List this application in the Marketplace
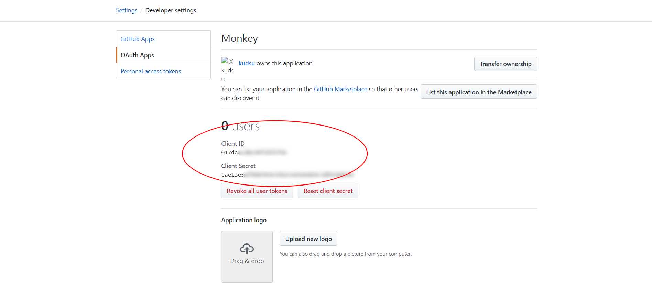Screen dimensions: 652x286 (x=479, y=92)
